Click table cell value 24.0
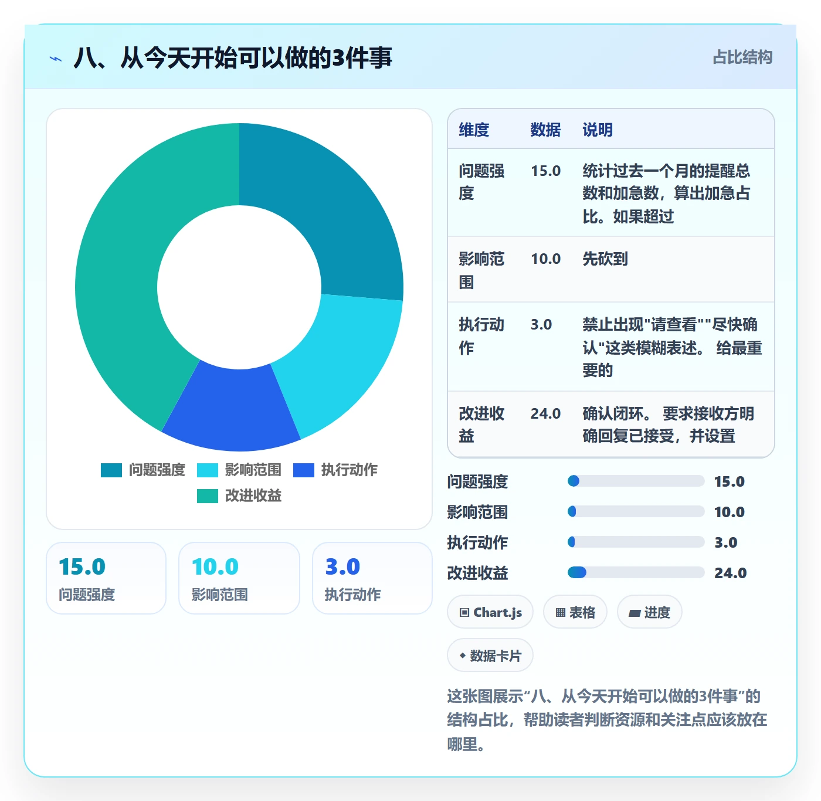The height and width of the screenshot is (801, 821). tap(545, 413)
